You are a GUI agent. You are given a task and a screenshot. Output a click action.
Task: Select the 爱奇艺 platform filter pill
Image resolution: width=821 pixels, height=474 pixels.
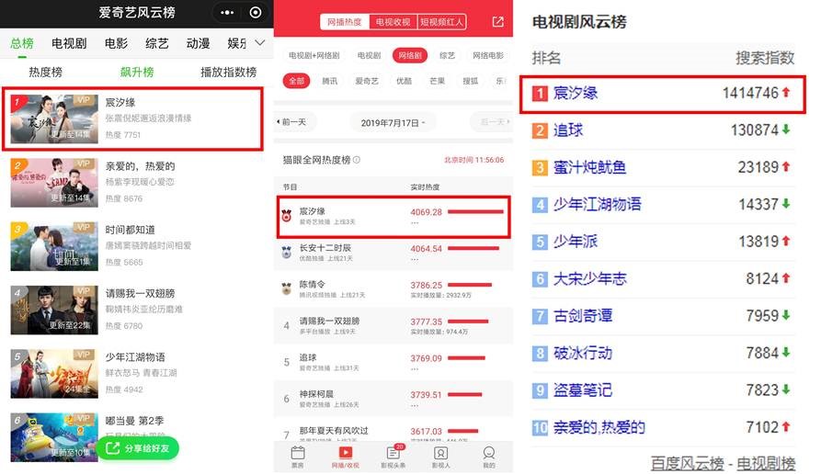pyautogui.click(x=367, y=81)
